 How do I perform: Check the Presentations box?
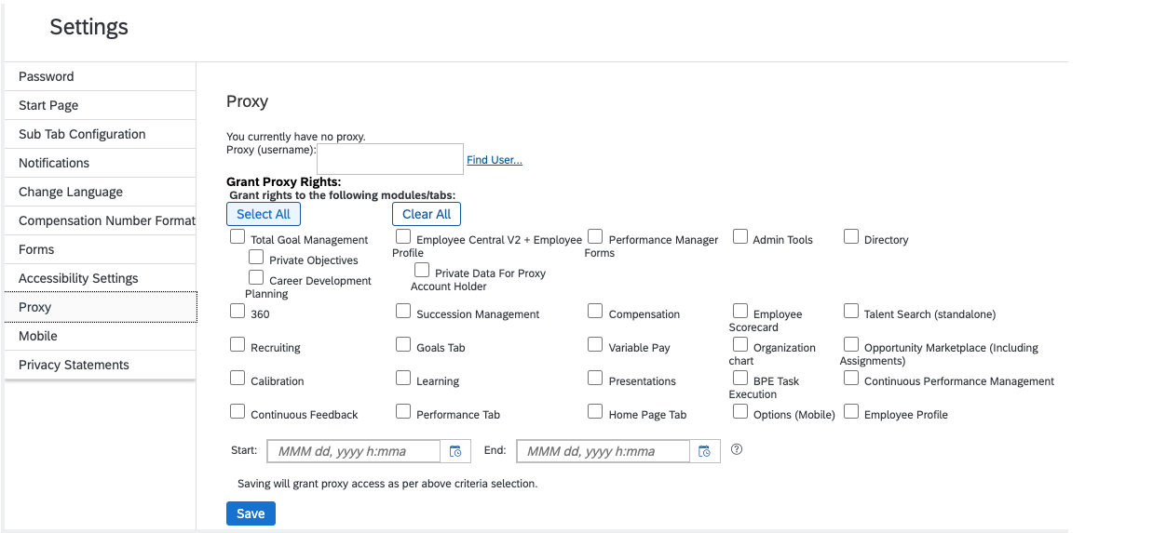595,379
